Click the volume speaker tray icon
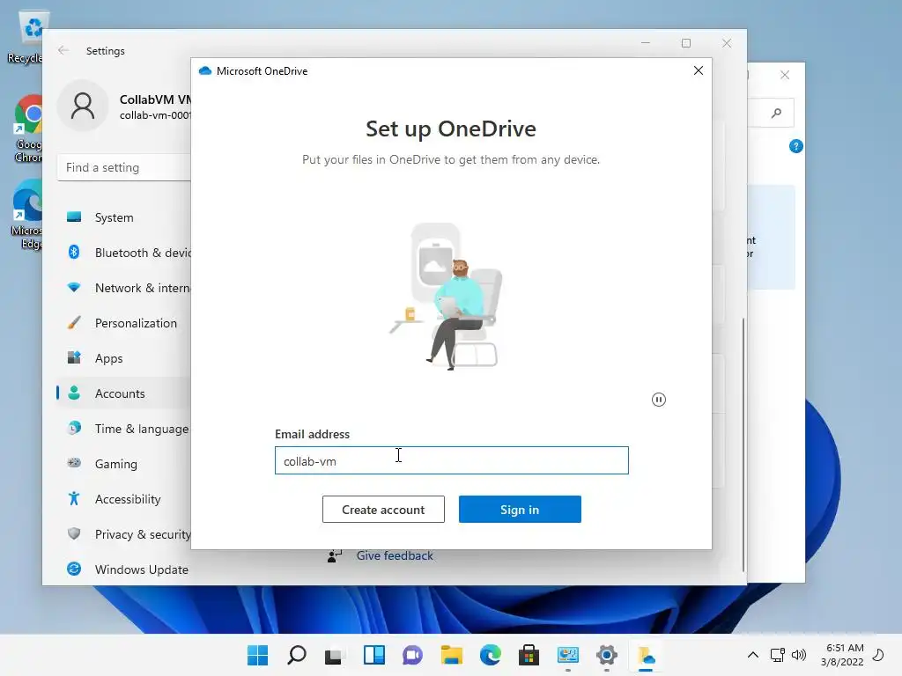The width and height of the screenshot is (902, 676). pos(798,655)
